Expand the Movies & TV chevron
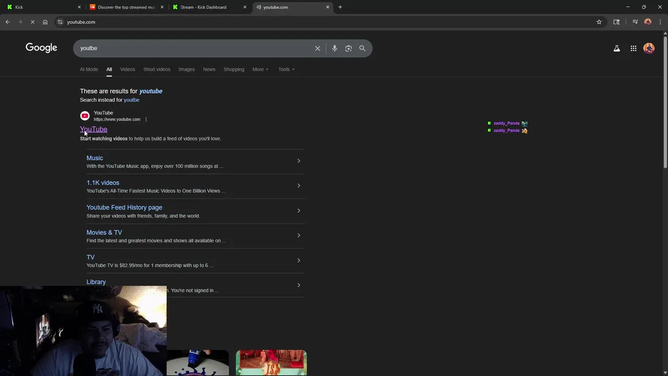The height and width of the screenshot is (376, 668). (x=299, y=235)
